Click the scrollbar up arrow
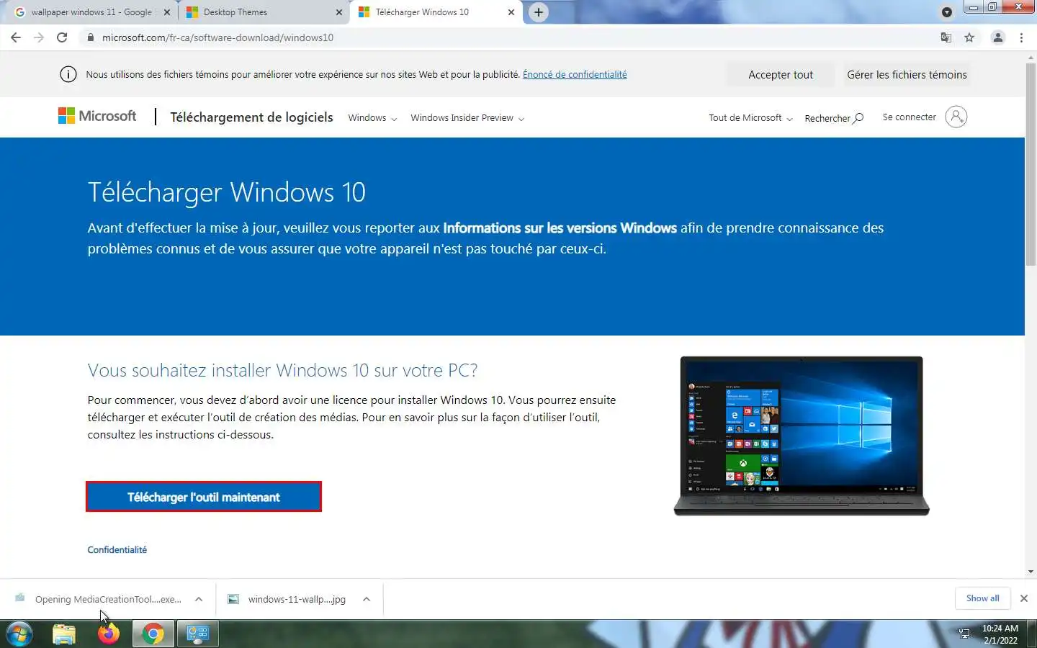 click(x=1031, y=57)
